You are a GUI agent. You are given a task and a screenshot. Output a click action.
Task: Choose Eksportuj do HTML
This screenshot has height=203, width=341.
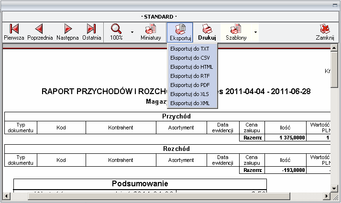(192, 67)
